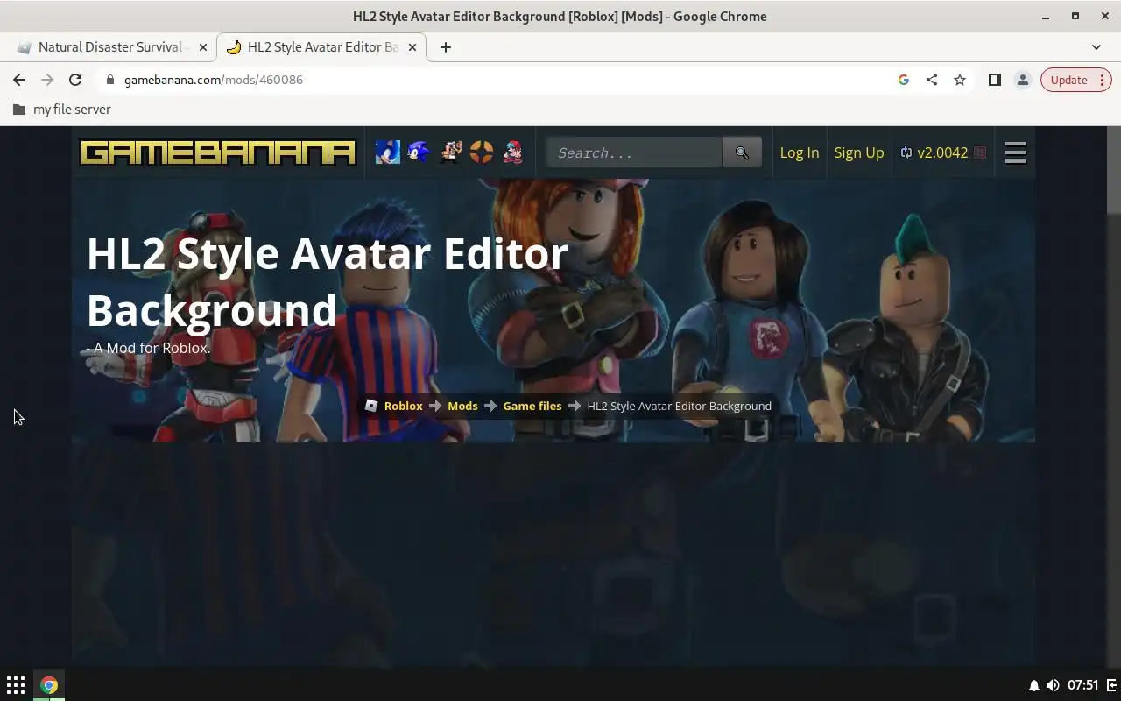Image resolution: width=1121 pixels, height=701 pixels.
Task: Click the Roblox breadcrumb link
Action: 403,406
